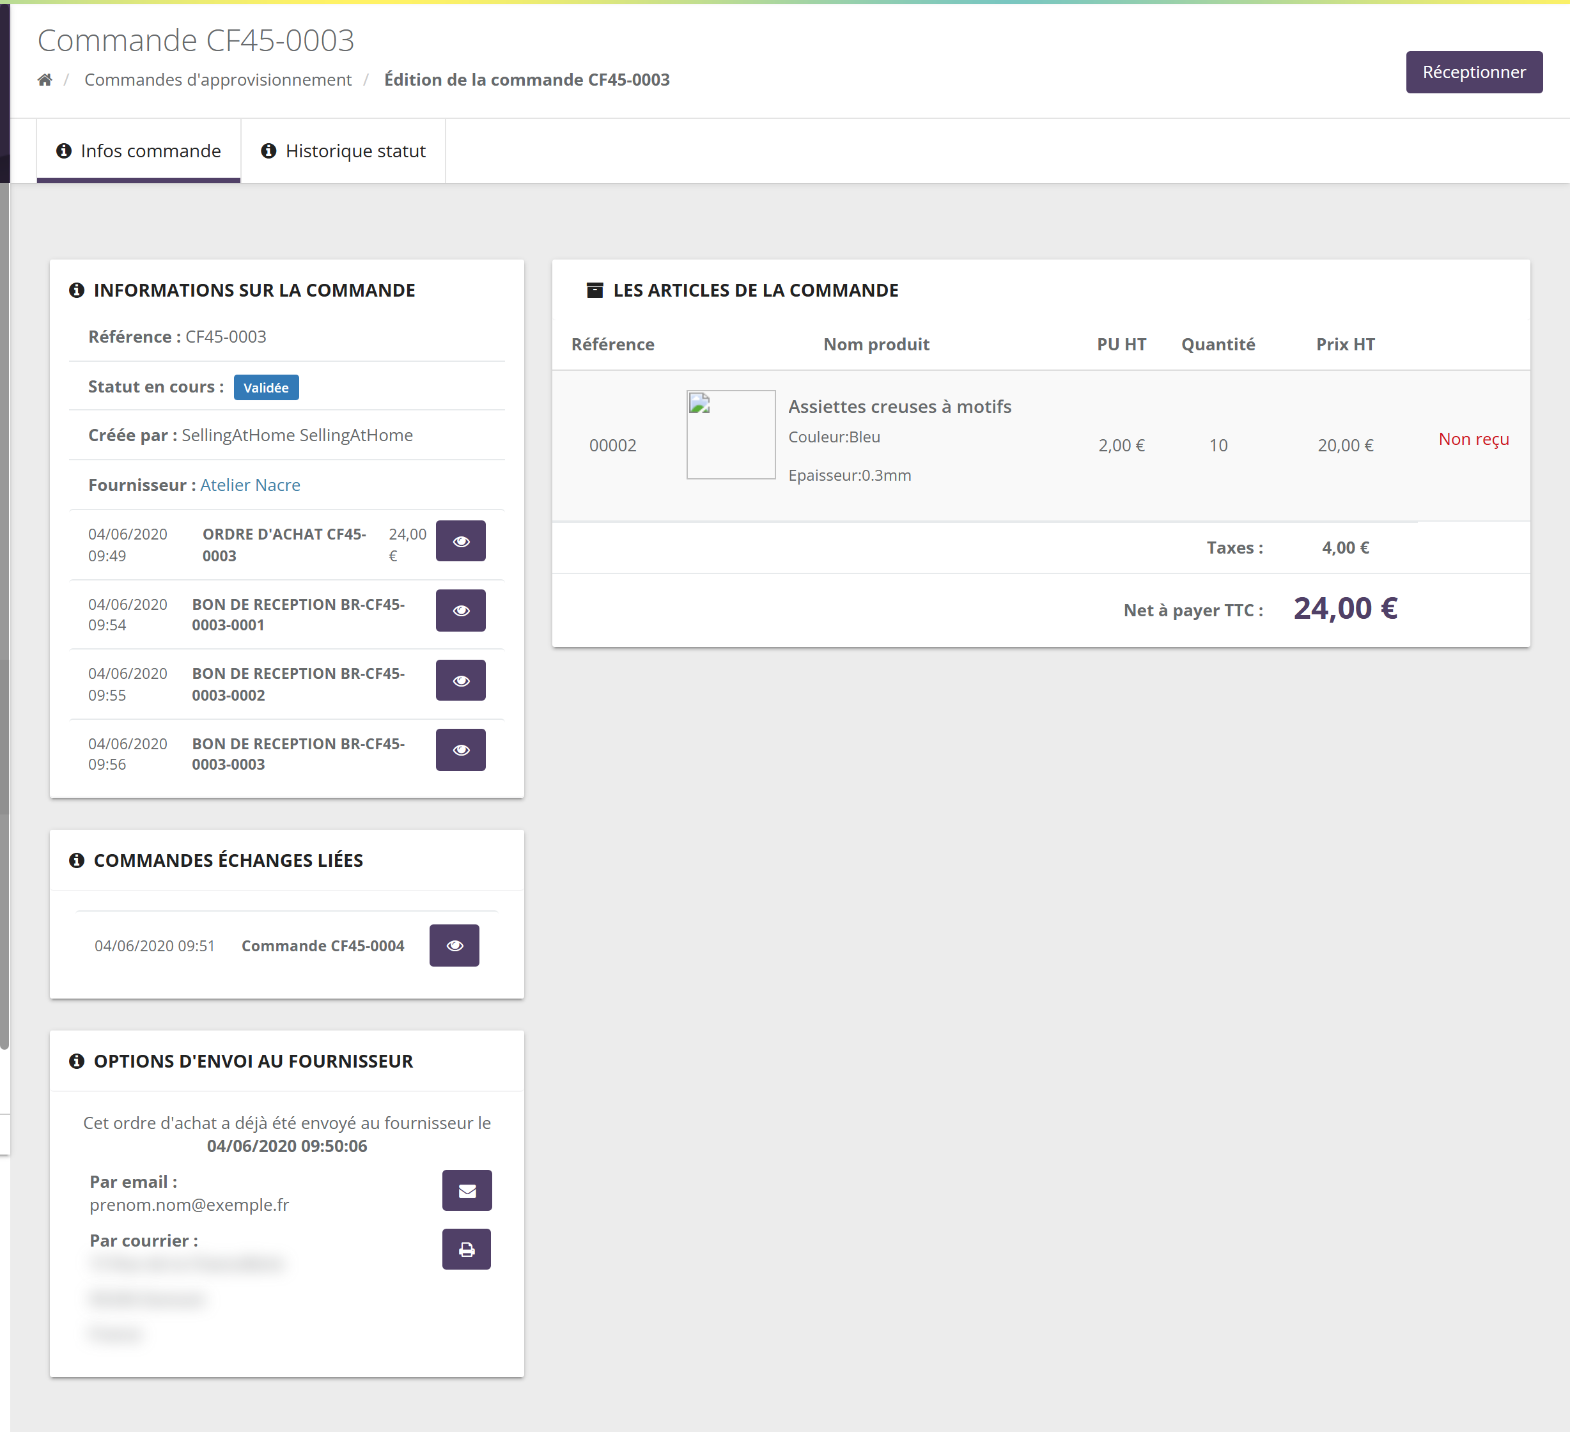
Task: View linked Commande CF45-0004
Action: (454, 946)
